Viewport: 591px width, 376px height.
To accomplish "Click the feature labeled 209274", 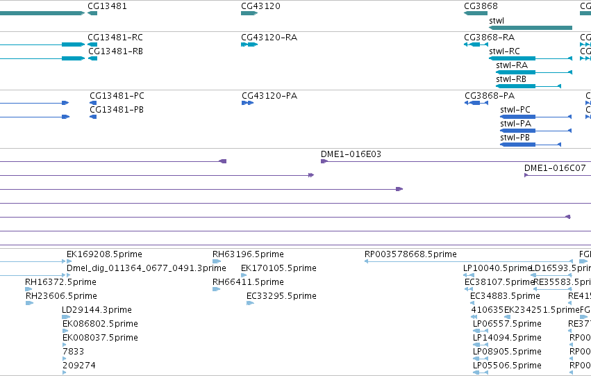I will pyautogui.click(x=65, y=373).
